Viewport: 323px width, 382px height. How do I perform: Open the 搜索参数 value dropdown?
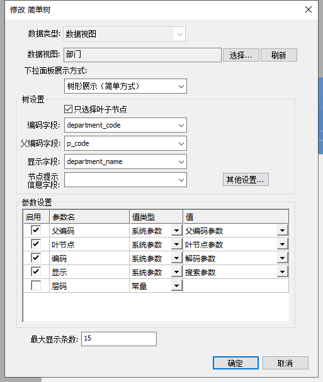(x=283, y=272)
